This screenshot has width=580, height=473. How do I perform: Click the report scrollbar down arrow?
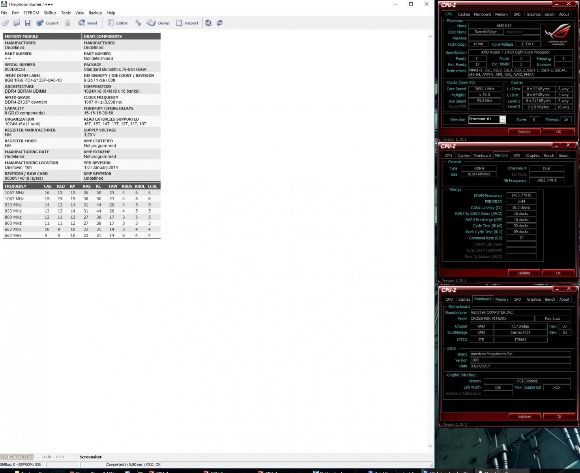[x=430, y=446]
